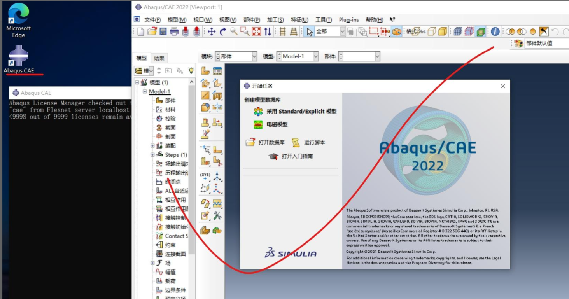Use the Magnify view tool
The height and width of the screenshot is (299, 569).
(x=233, y=31)
